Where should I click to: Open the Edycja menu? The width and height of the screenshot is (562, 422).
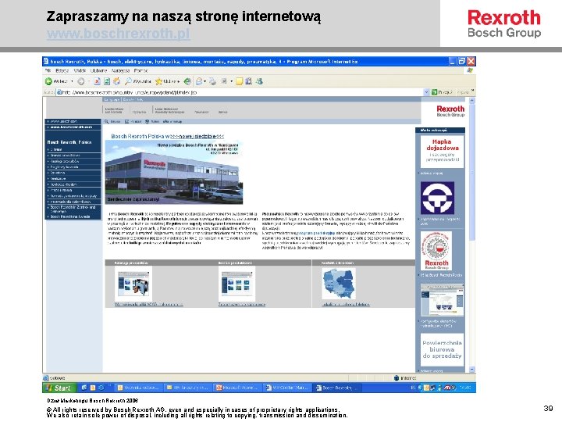62,70
